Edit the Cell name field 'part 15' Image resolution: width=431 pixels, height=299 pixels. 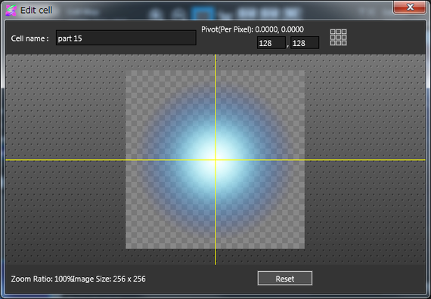click(126, 38)
